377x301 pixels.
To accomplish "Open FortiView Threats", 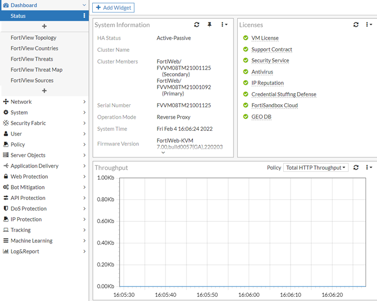I will click(32, 59).
